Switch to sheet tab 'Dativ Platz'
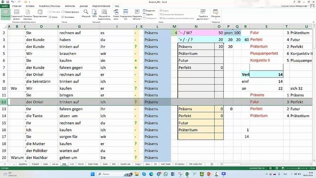The image size is (316, 178). 93,164
